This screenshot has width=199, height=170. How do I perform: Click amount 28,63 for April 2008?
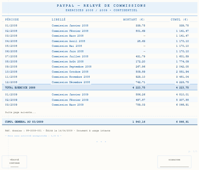(x=141, y=41)
